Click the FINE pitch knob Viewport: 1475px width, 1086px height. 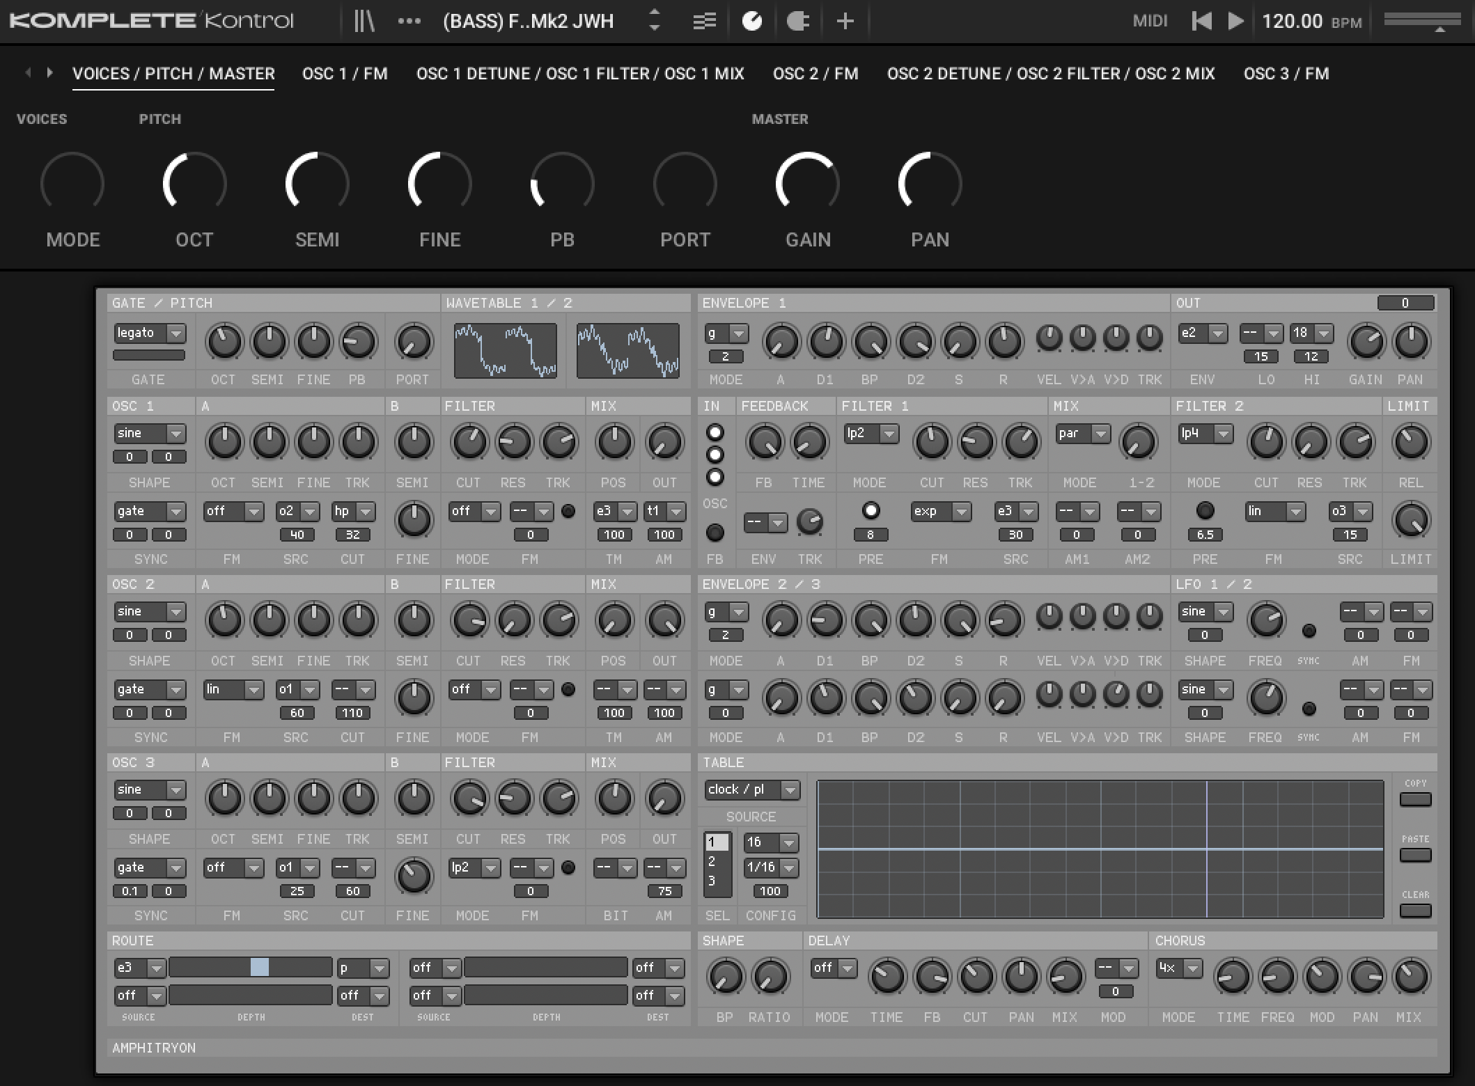click(439, 182)
